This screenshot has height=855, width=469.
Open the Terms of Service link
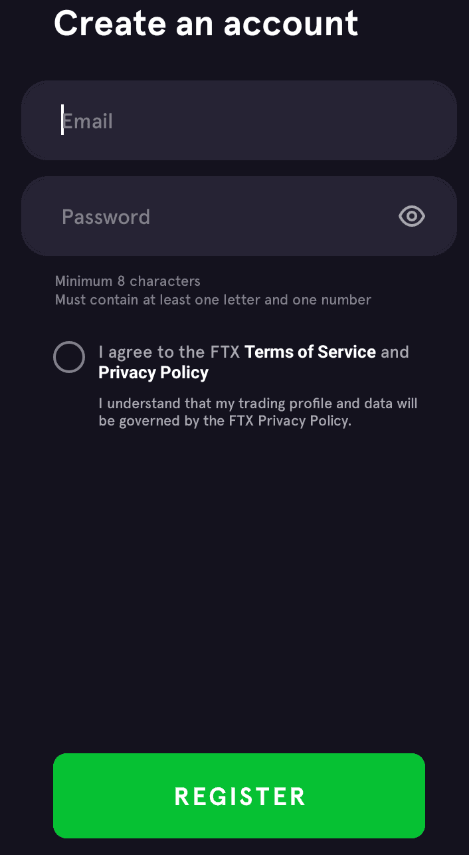coord(310,352)
